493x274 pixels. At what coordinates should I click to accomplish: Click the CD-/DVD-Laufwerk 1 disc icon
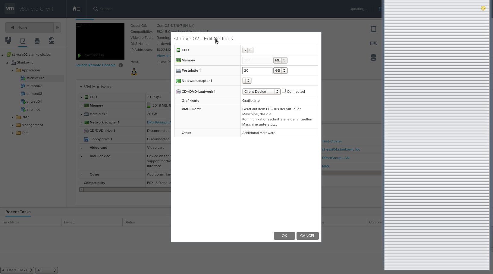[178, 92]
